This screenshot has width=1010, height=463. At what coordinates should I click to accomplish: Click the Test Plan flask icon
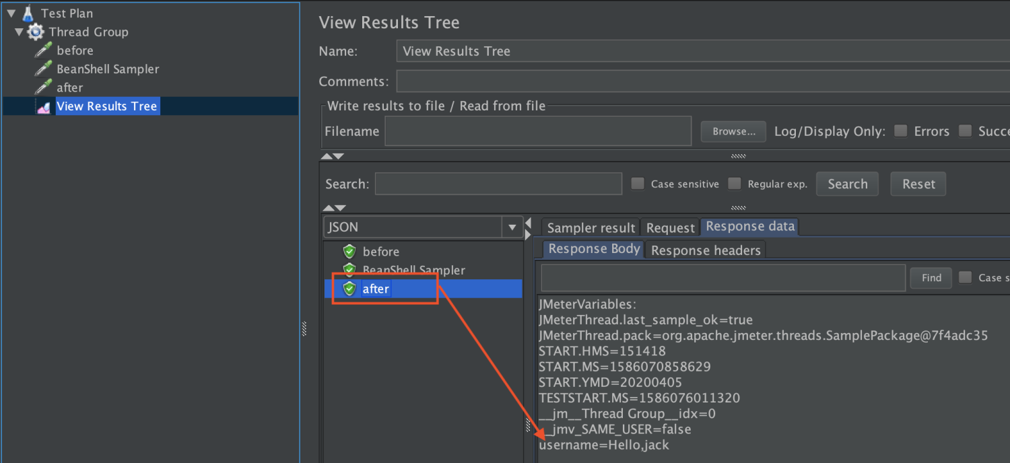tap(28, 13)
